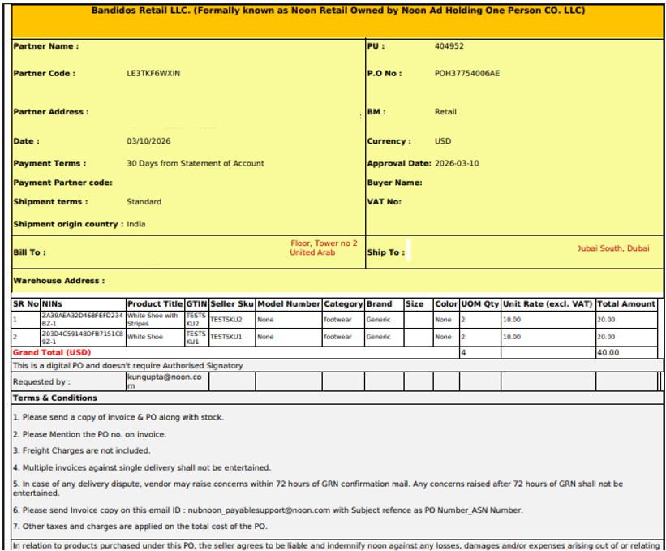Select the PU value 404952
This screenshot has height=551, width=666.
(x=449, y=46)
